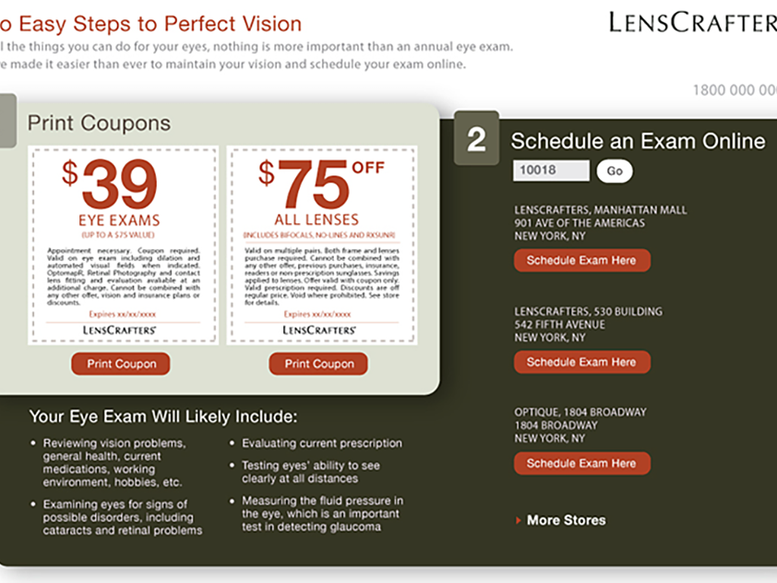The image size is (777, 583).
Task: Select the $39 Eye Exams coupon image
Action: [123, 245]
